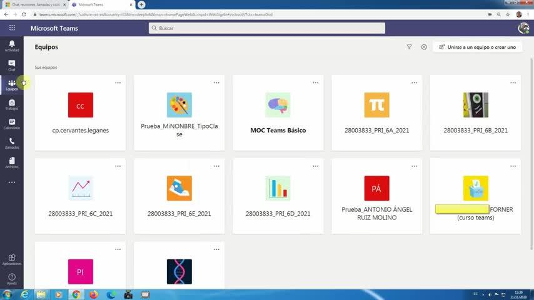Open more options for 28003833_PRI_6E_2021

point(216,166)
